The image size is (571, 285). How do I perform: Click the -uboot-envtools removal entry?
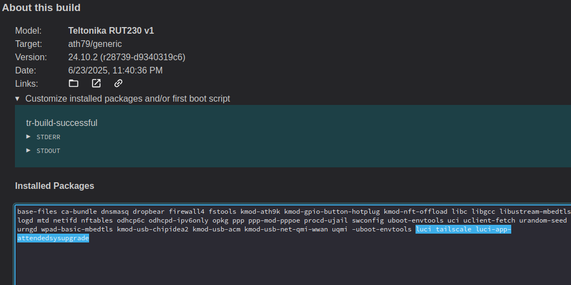click(381, 229)
